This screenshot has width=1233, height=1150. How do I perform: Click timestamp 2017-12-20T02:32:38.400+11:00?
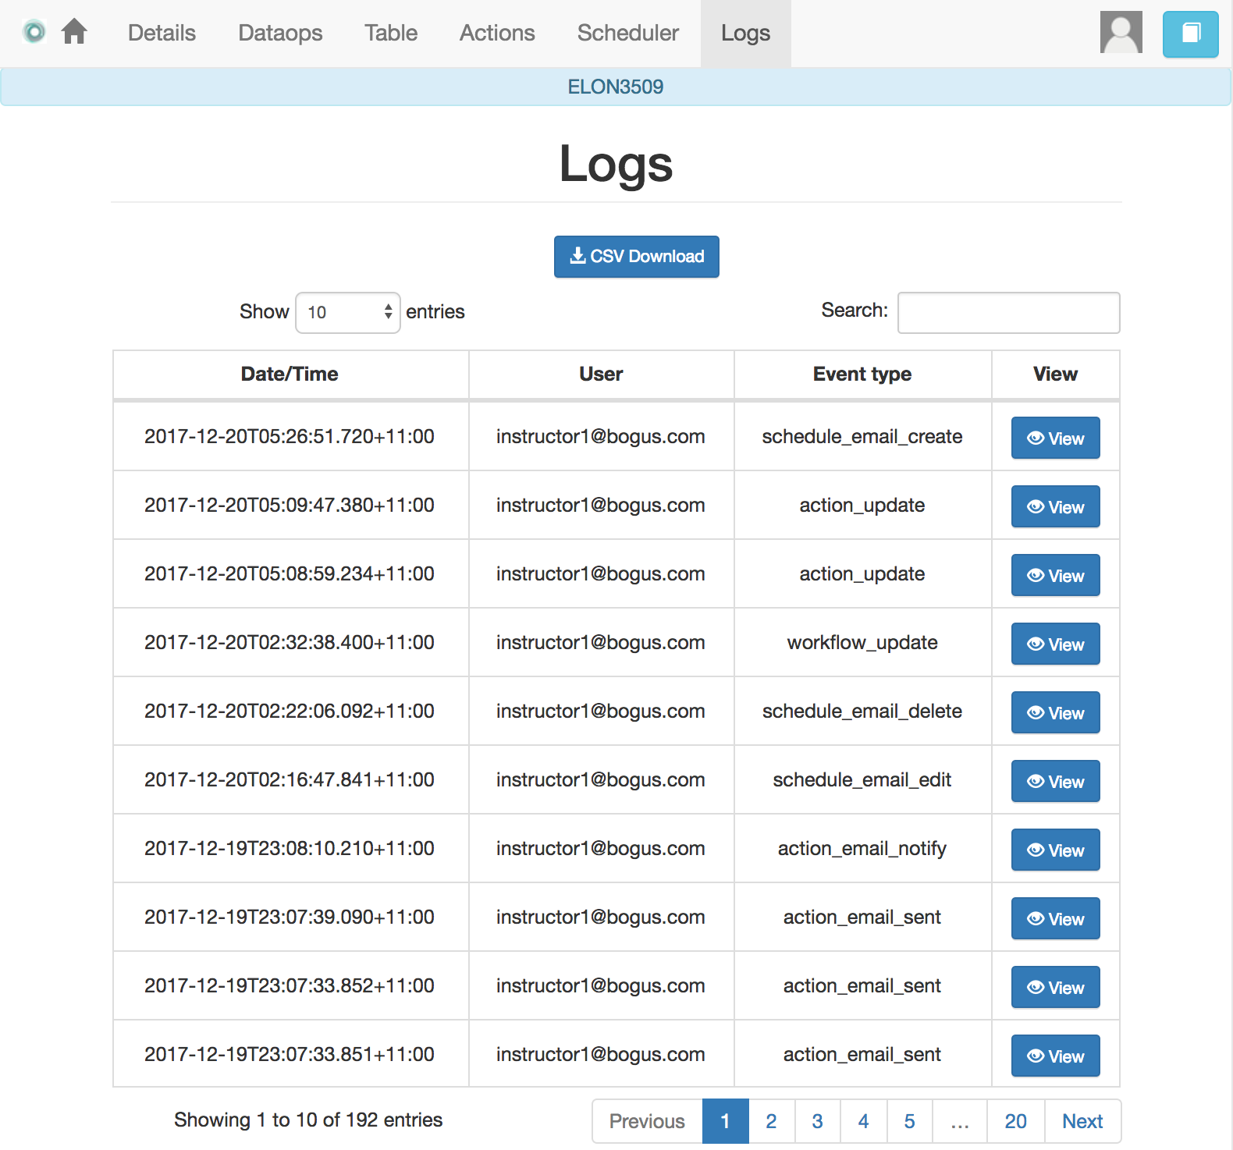click(x=290, y=642)
